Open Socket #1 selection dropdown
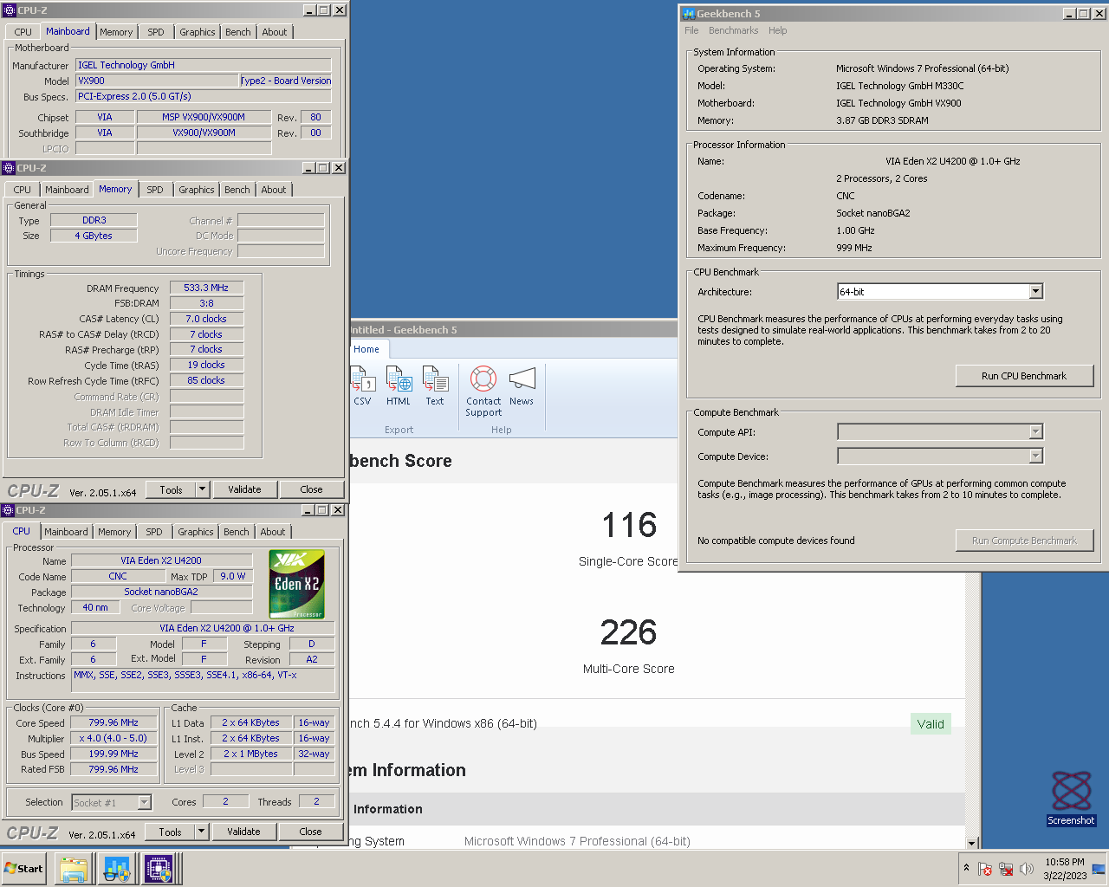Viewport: 1109px width, 887px height. [x=144, y=803]
